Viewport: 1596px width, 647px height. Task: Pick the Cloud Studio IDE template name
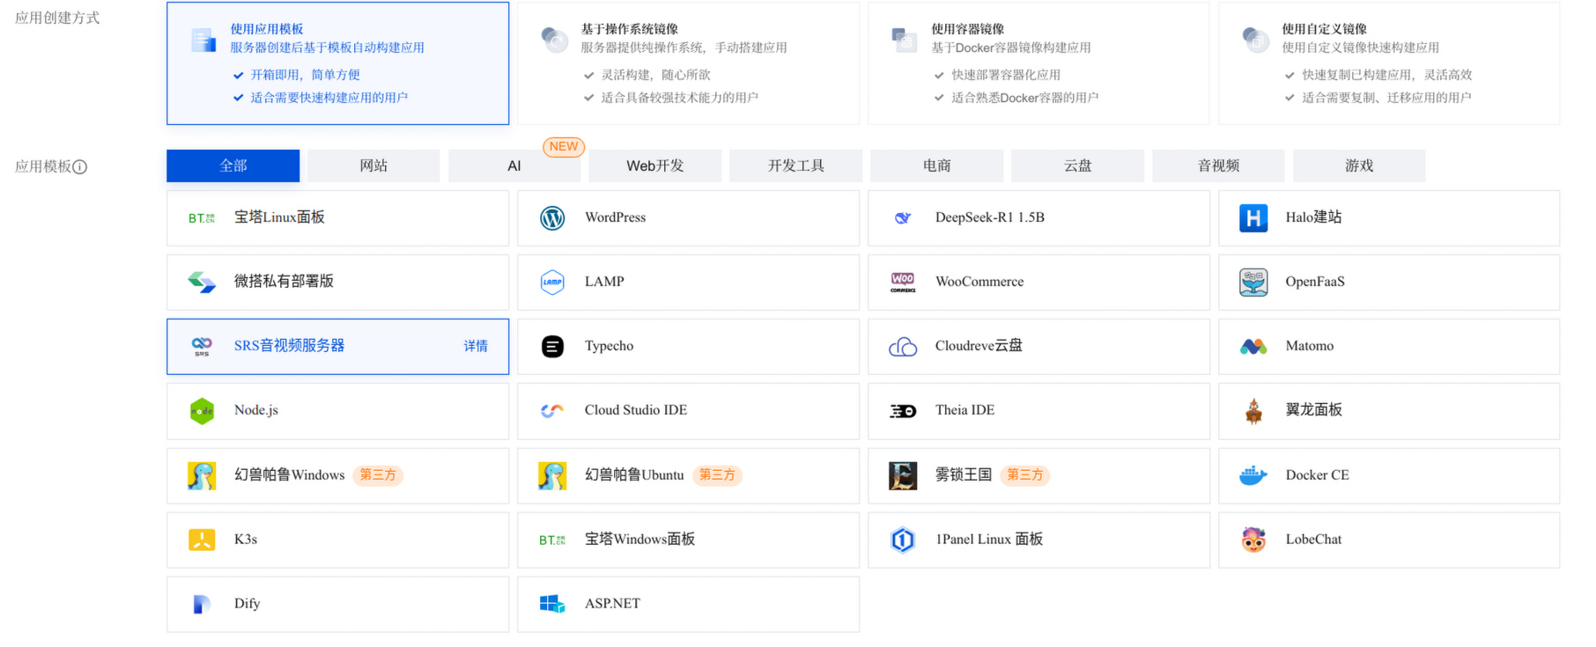click(x=636, y=410)
